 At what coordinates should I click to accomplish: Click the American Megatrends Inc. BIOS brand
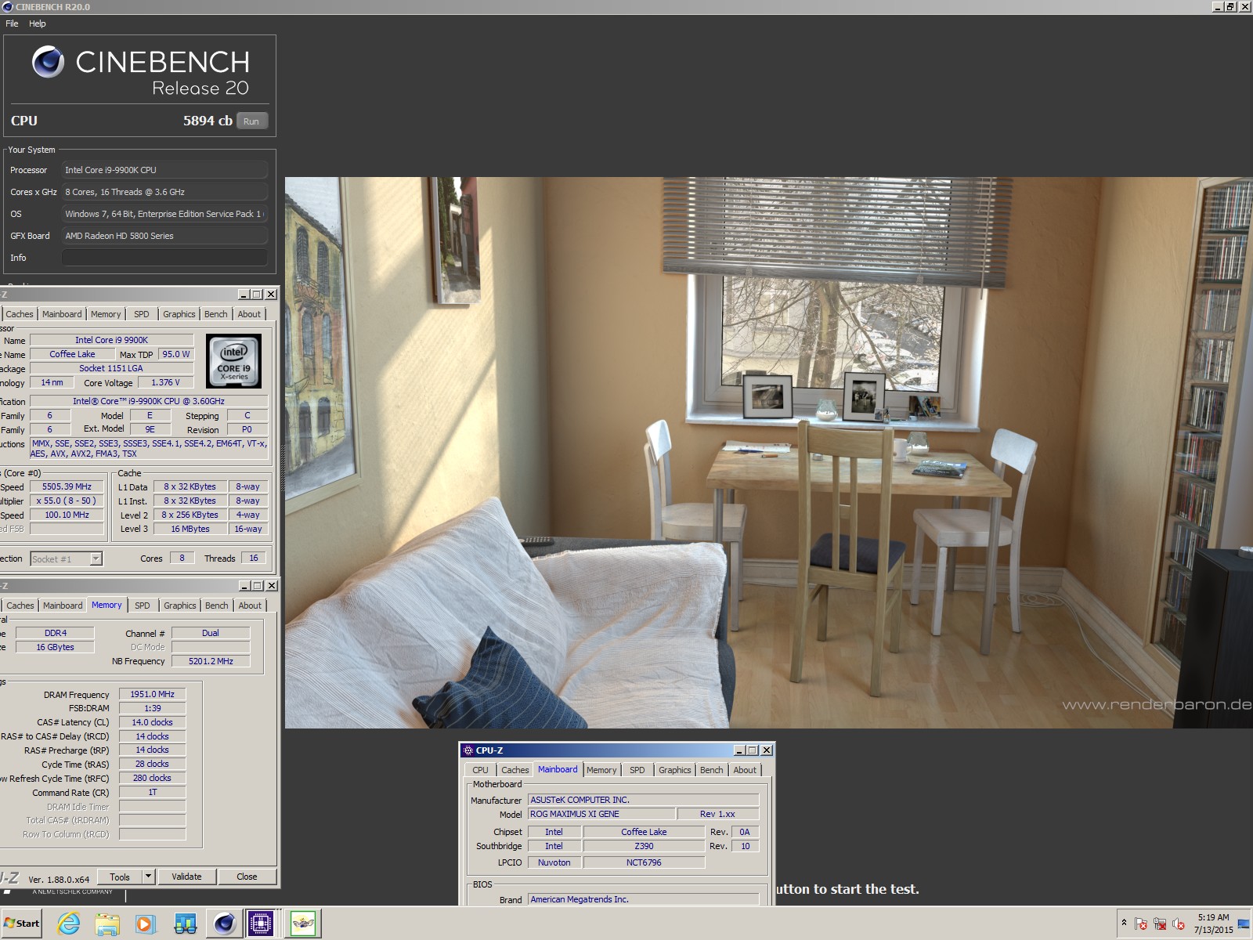pyautogui.click(x=643, y=900)
